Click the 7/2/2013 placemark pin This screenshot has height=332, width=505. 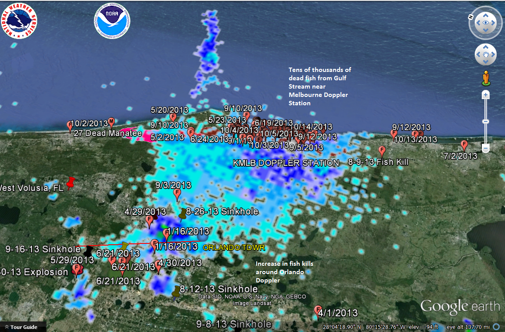[x=464, y=145]
